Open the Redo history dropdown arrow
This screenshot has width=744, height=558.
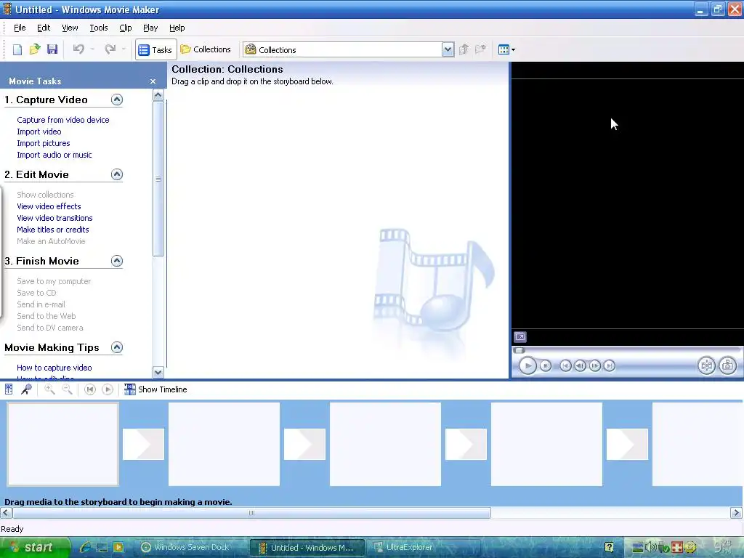[x=124, y=49]
